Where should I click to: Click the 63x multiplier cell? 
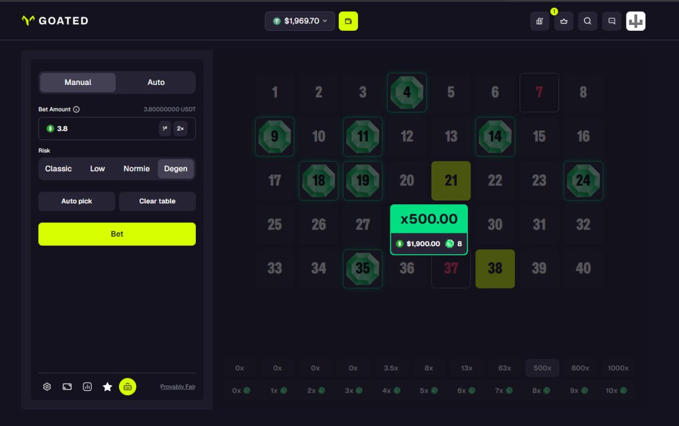coord(505,368)
